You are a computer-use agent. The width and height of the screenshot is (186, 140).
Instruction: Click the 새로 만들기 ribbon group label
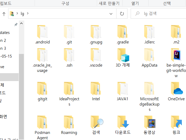tap(109, 3)
